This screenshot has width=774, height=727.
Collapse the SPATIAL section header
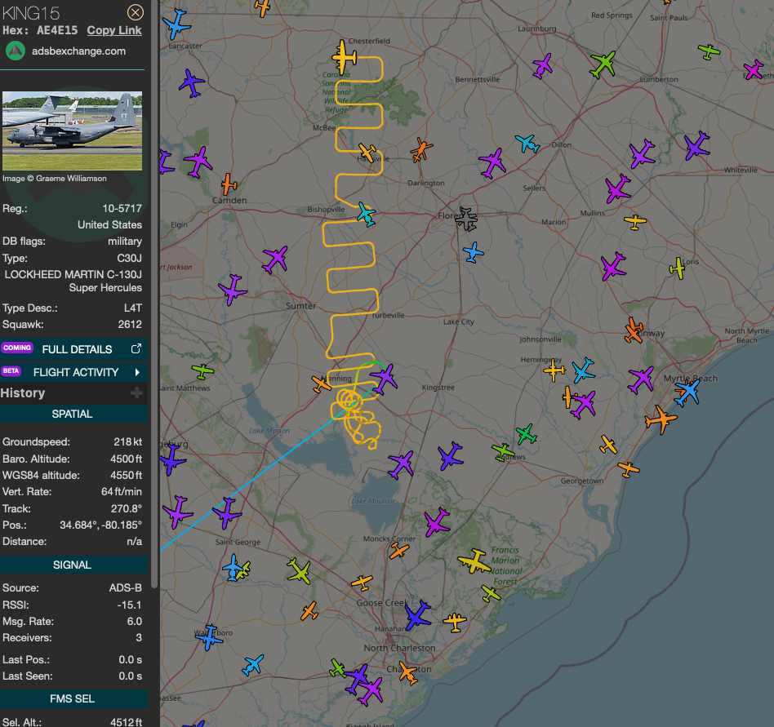point(73,414)
